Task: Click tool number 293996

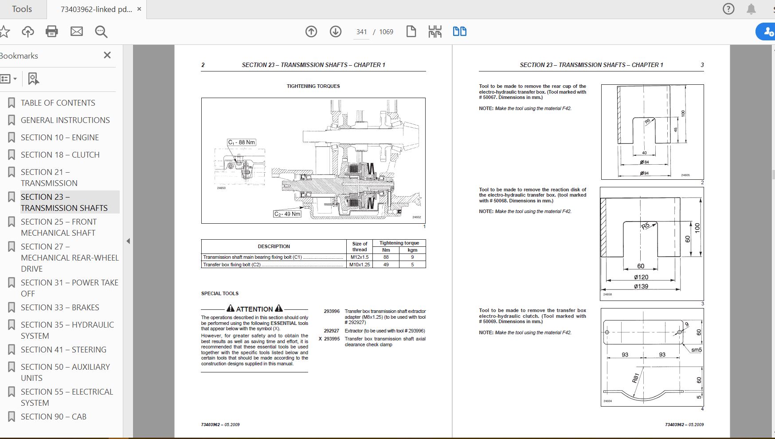Action: [x=332, y=311]
